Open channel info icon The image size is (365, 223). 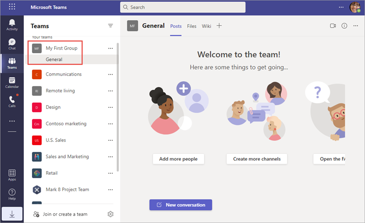point(344,26)
